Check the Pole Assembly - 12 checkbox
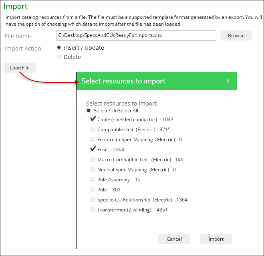The height and width of the screenshot is (256, 264). coord(92,180)
